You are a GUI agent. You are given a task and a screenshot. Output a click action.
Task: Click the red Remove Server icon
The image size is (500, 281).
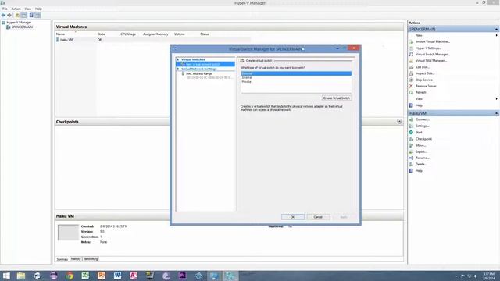pos(411,86)
